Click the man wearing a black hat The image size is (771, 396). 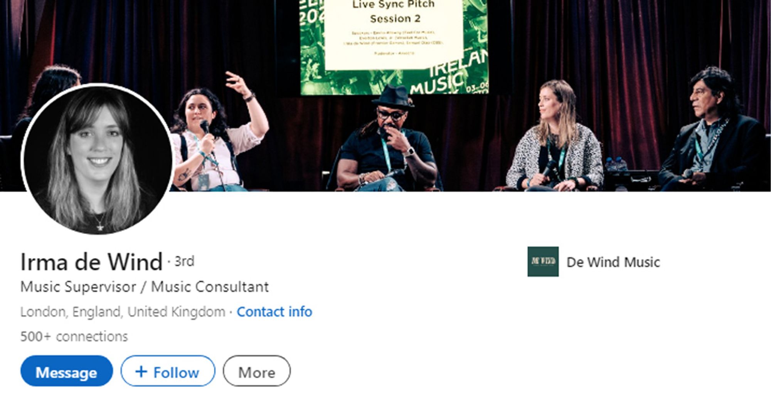pyautogui.click(x=387, y=139)
